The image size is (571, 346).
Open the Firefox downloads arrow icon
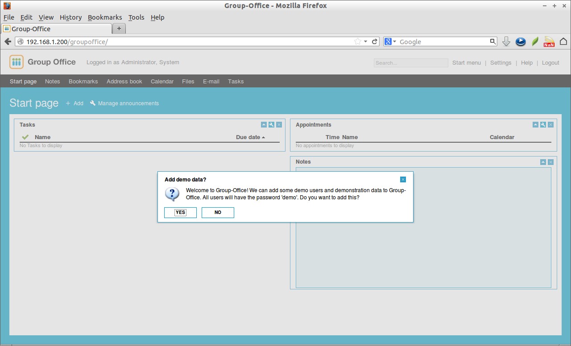click(x=506, y=41)
